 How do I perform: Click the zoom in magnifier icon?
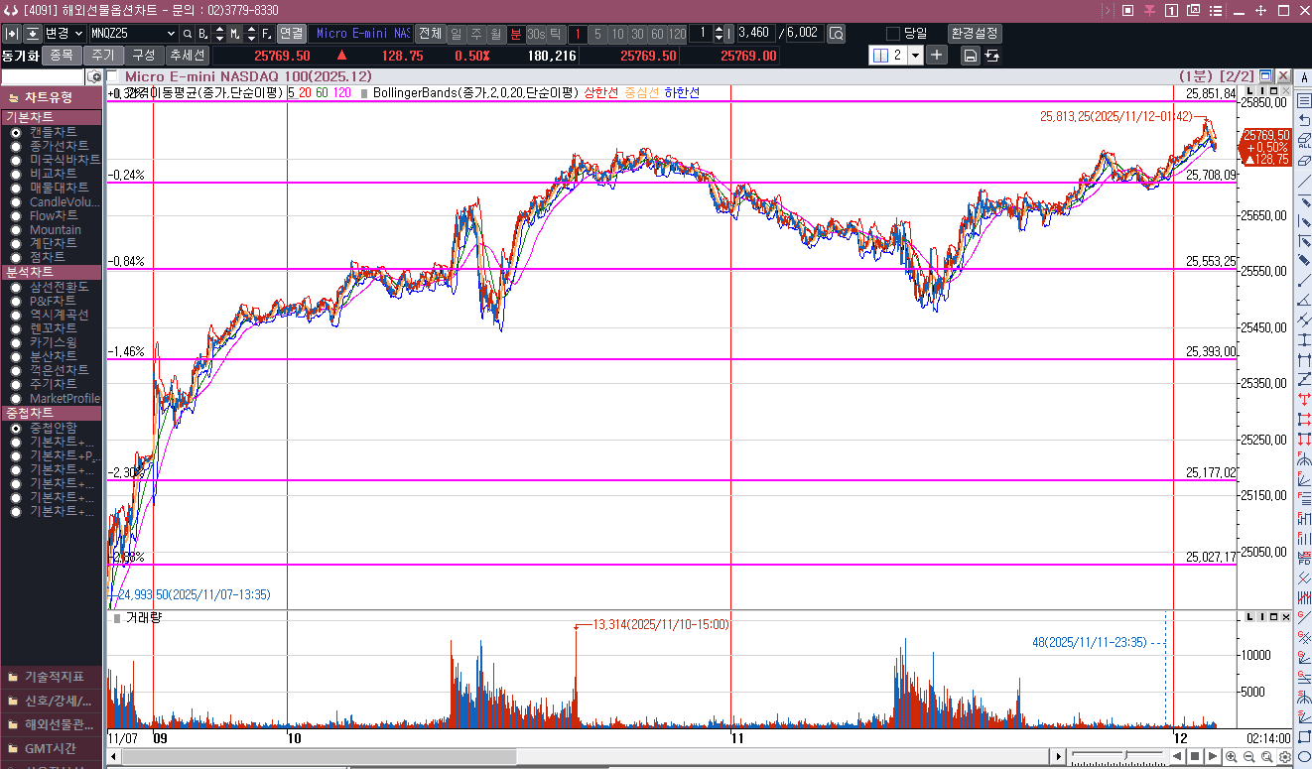(x=1232, y=757)
